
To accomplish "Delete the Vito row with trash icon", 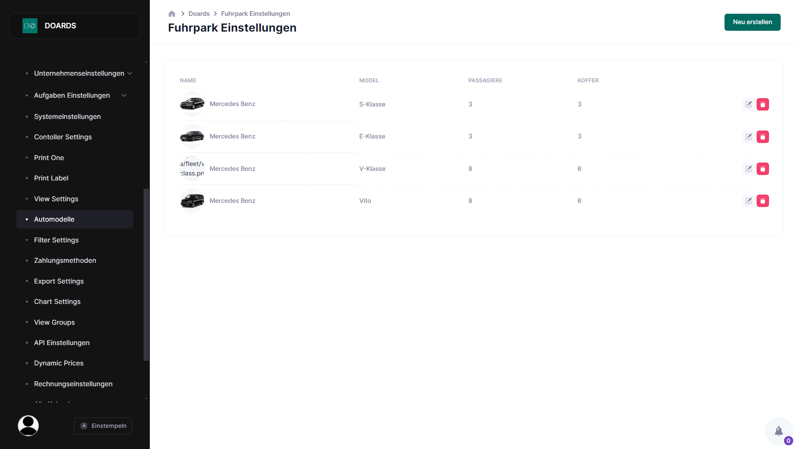I will (x=762, y=201).
